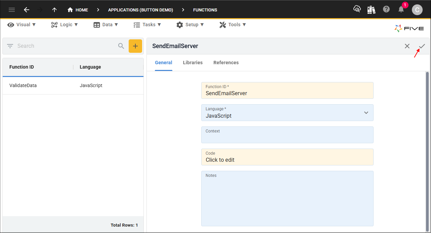
Task: Save the function with the checkmark icon
Action: pos(422,46)
